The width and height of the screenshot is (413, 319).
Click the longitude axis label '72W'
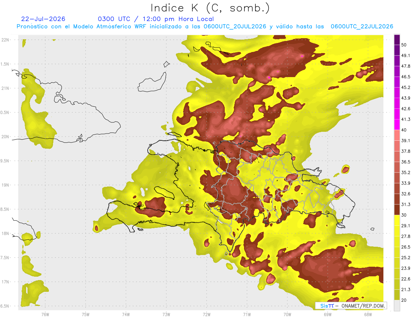pos(206,314)
